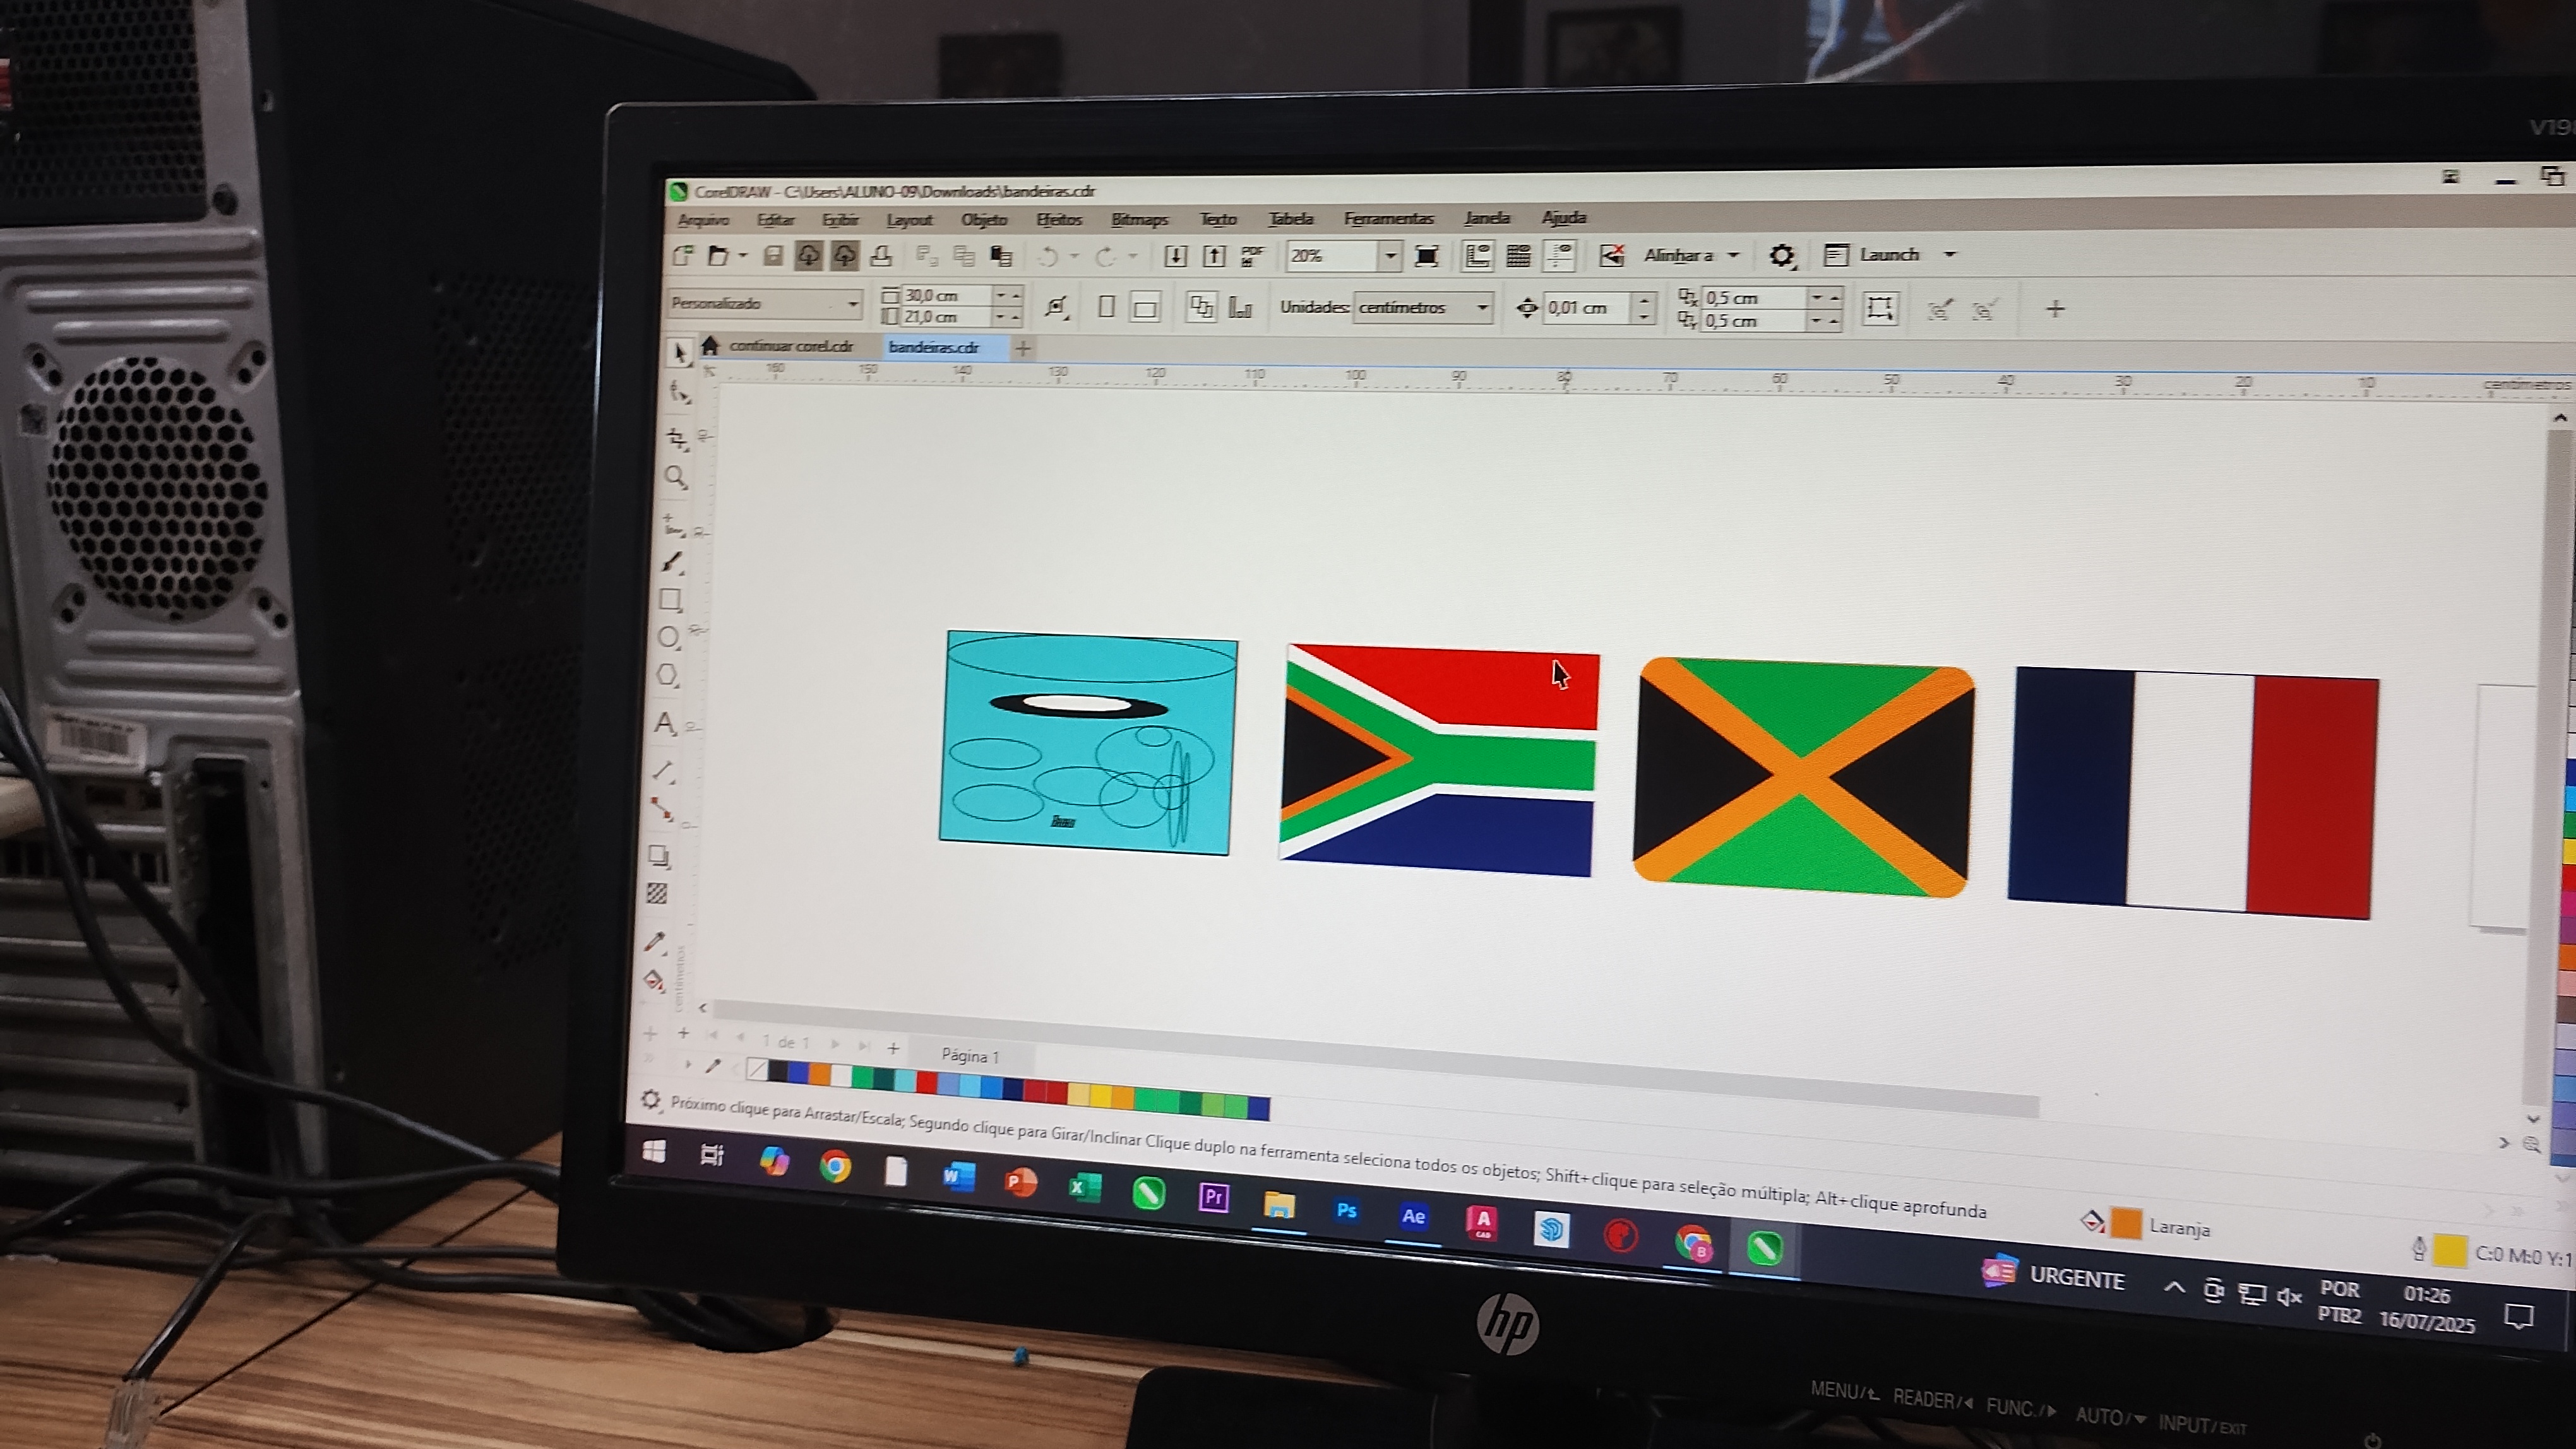This screenshot has width=2576, height=1449.
Task: Click the Welcome screen home button
Action: pyautogui.click(x=710, y=346)
